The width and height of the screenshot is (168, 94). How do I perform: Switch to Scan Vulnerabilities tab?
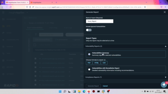(x=35, y=28)
